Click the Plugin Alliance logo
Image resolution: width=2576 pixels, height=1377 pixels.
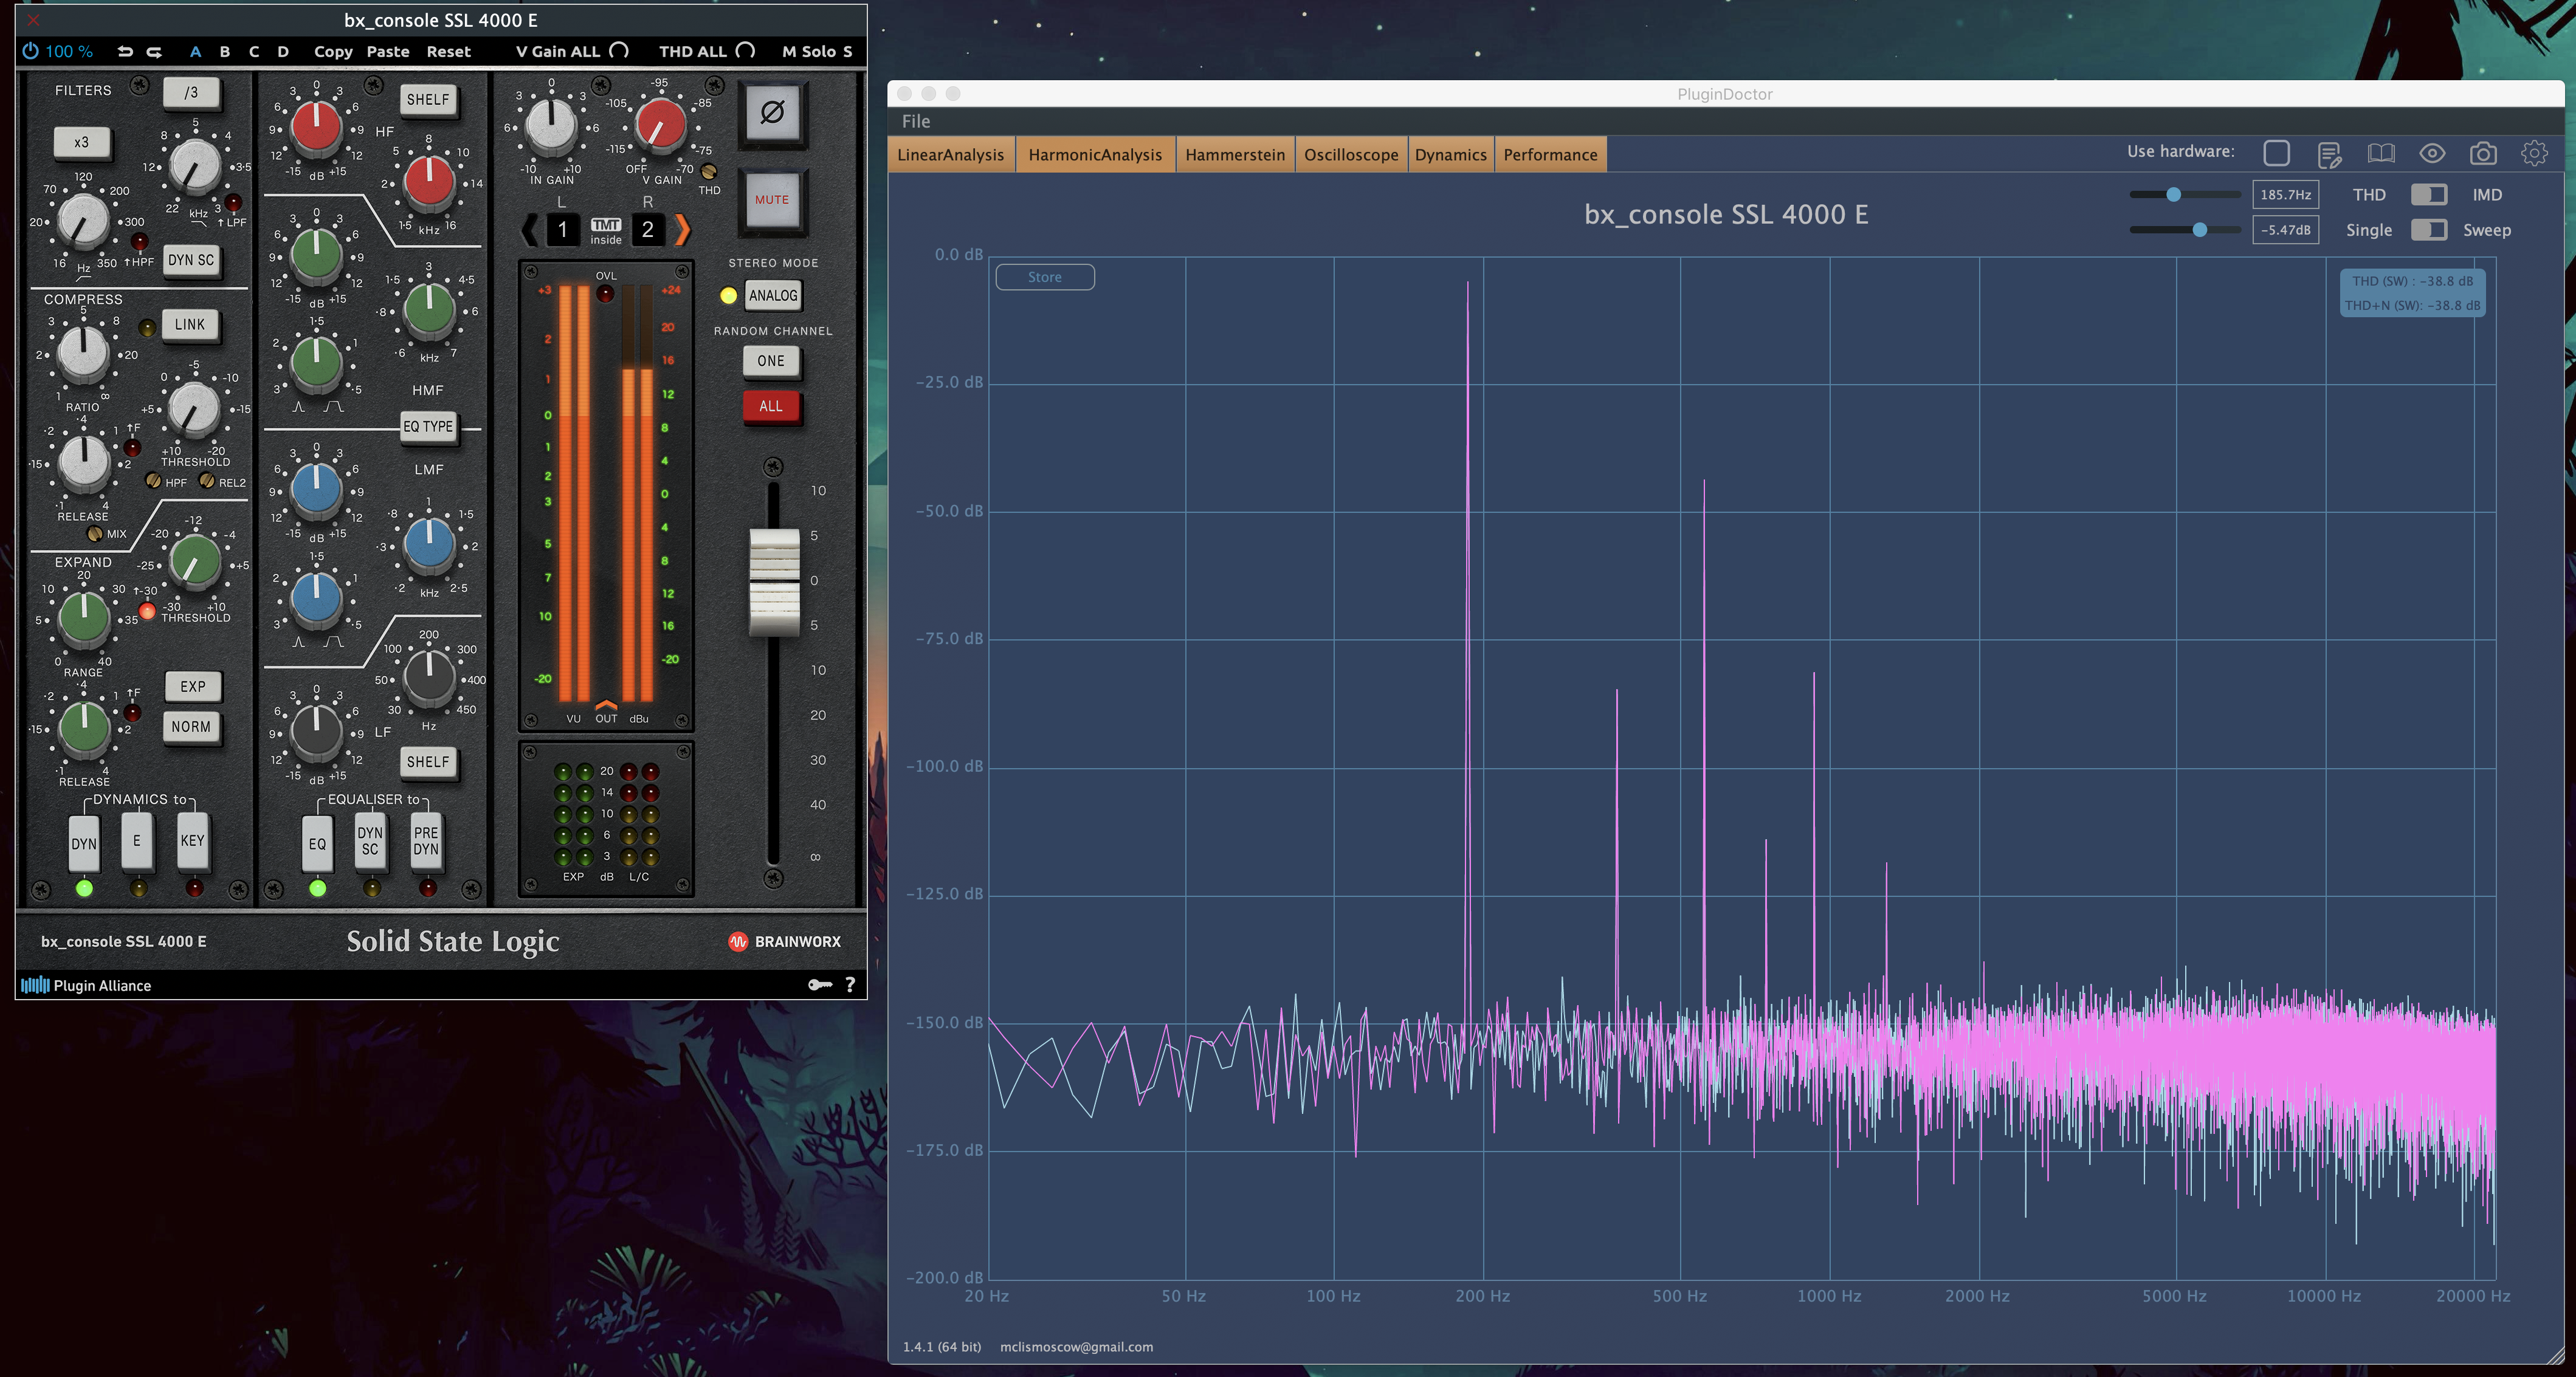[x=86, y=985]
